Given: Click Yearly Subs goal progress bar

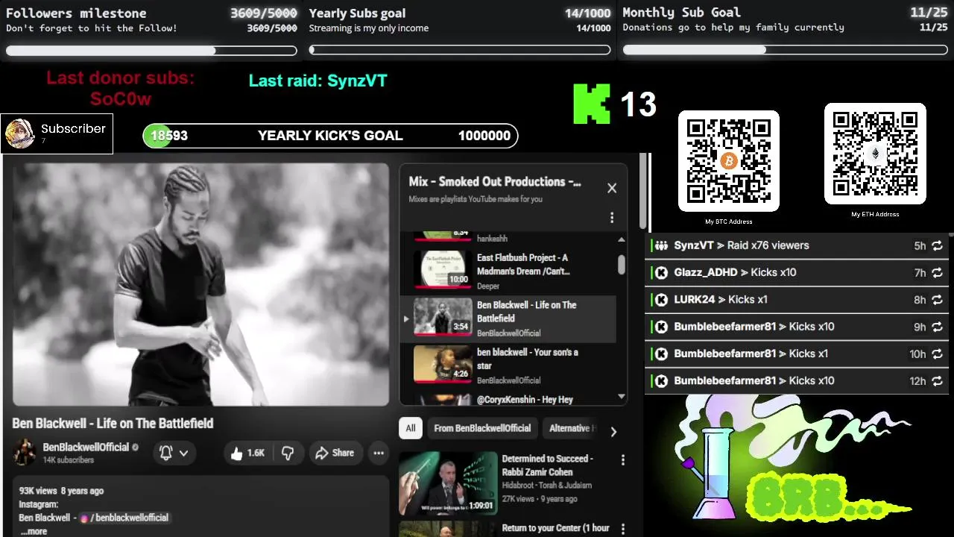Looking at the screenshot, I should [460, 51].
